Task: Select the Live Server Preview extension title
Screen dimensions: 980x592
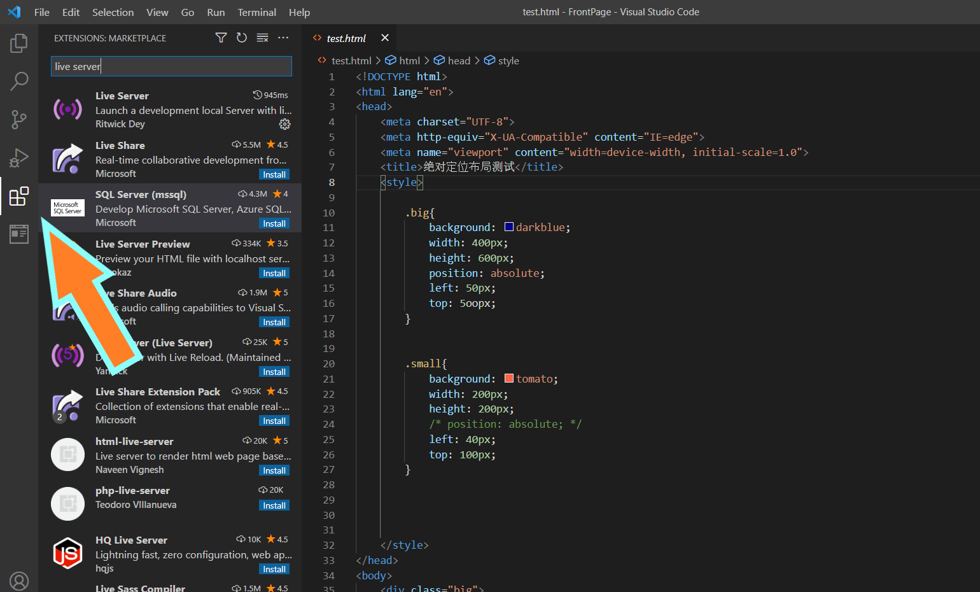Action: click(x=143, y=244)
